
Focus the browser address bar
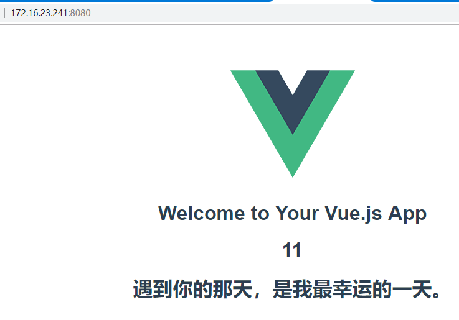[229, 13]
